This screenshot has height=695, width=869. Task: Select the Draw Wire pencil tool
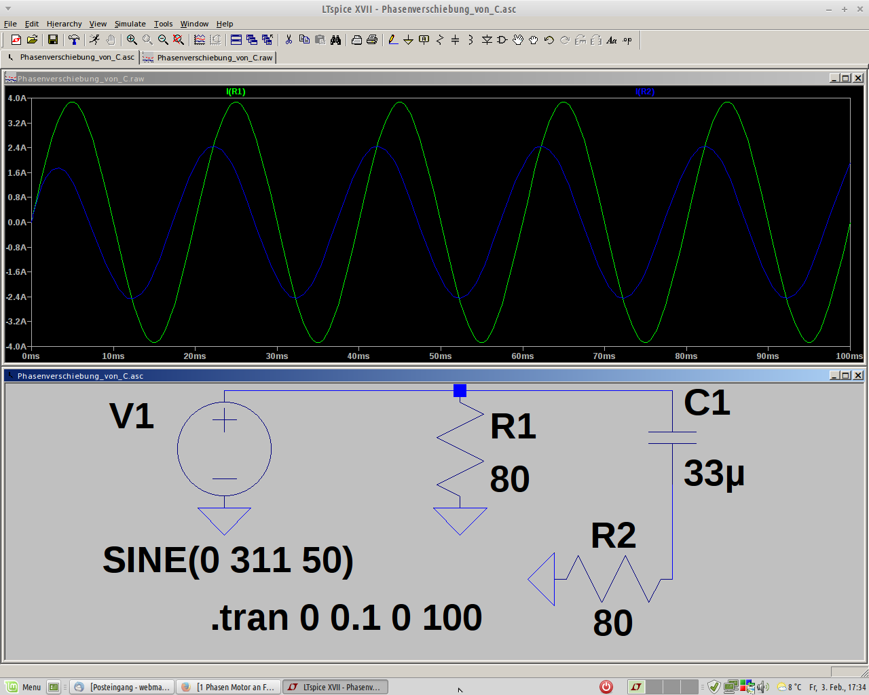[x=393, y=40]
